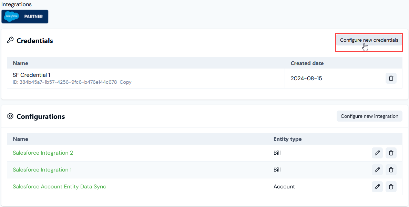
Task: Click the credential ID 384b45a7 text
Action: (x=65, y=82)
